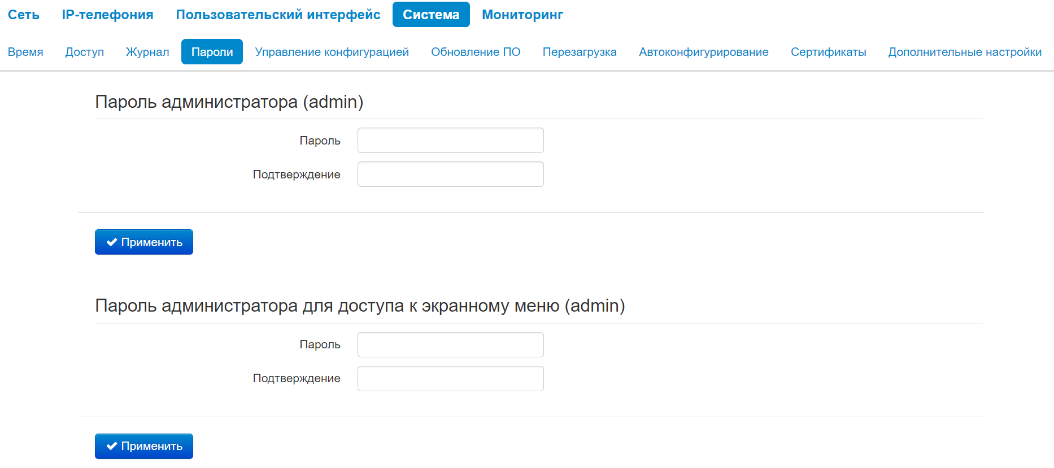Focus the admin Подтверждение field
Viewport: 1054px width, 468px height.
tap(450, 174)
